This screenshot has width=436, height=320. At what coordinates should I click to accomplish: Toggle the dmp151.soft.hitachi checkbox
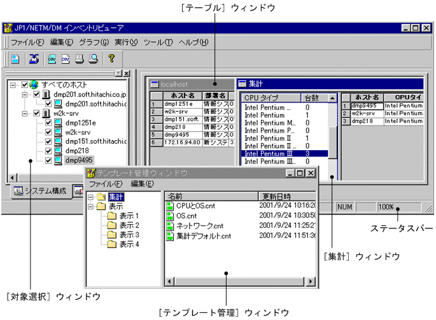48,141
